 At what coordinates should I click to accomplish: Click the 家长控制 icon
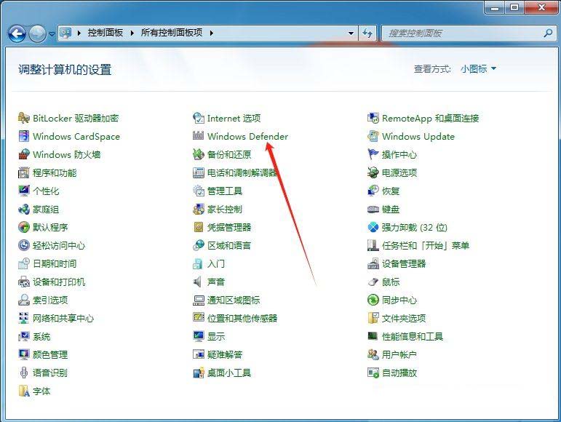(x=198, y=210)
